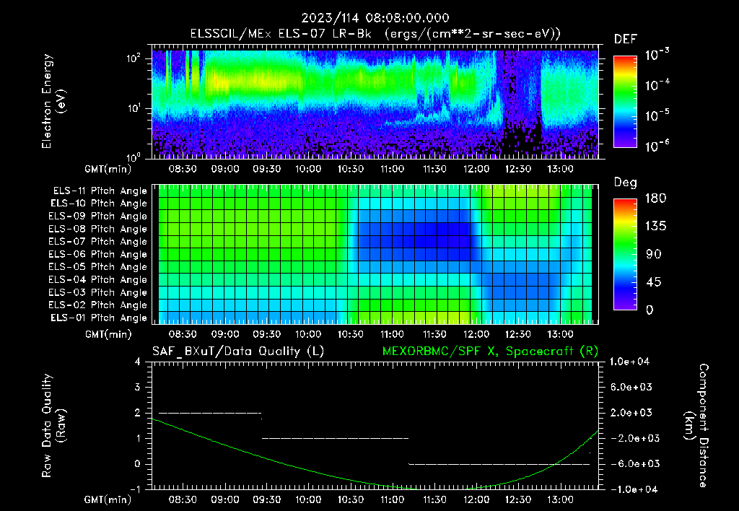The image size is (739, 511).
Task: Click the data quality line at level 1
Action: (335, 438)
